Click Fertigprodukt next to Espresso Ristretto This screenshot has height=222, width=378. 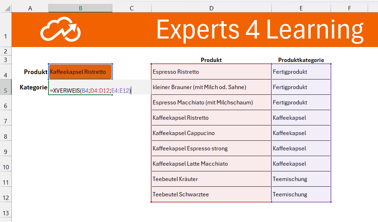click(x=301, y=72)
